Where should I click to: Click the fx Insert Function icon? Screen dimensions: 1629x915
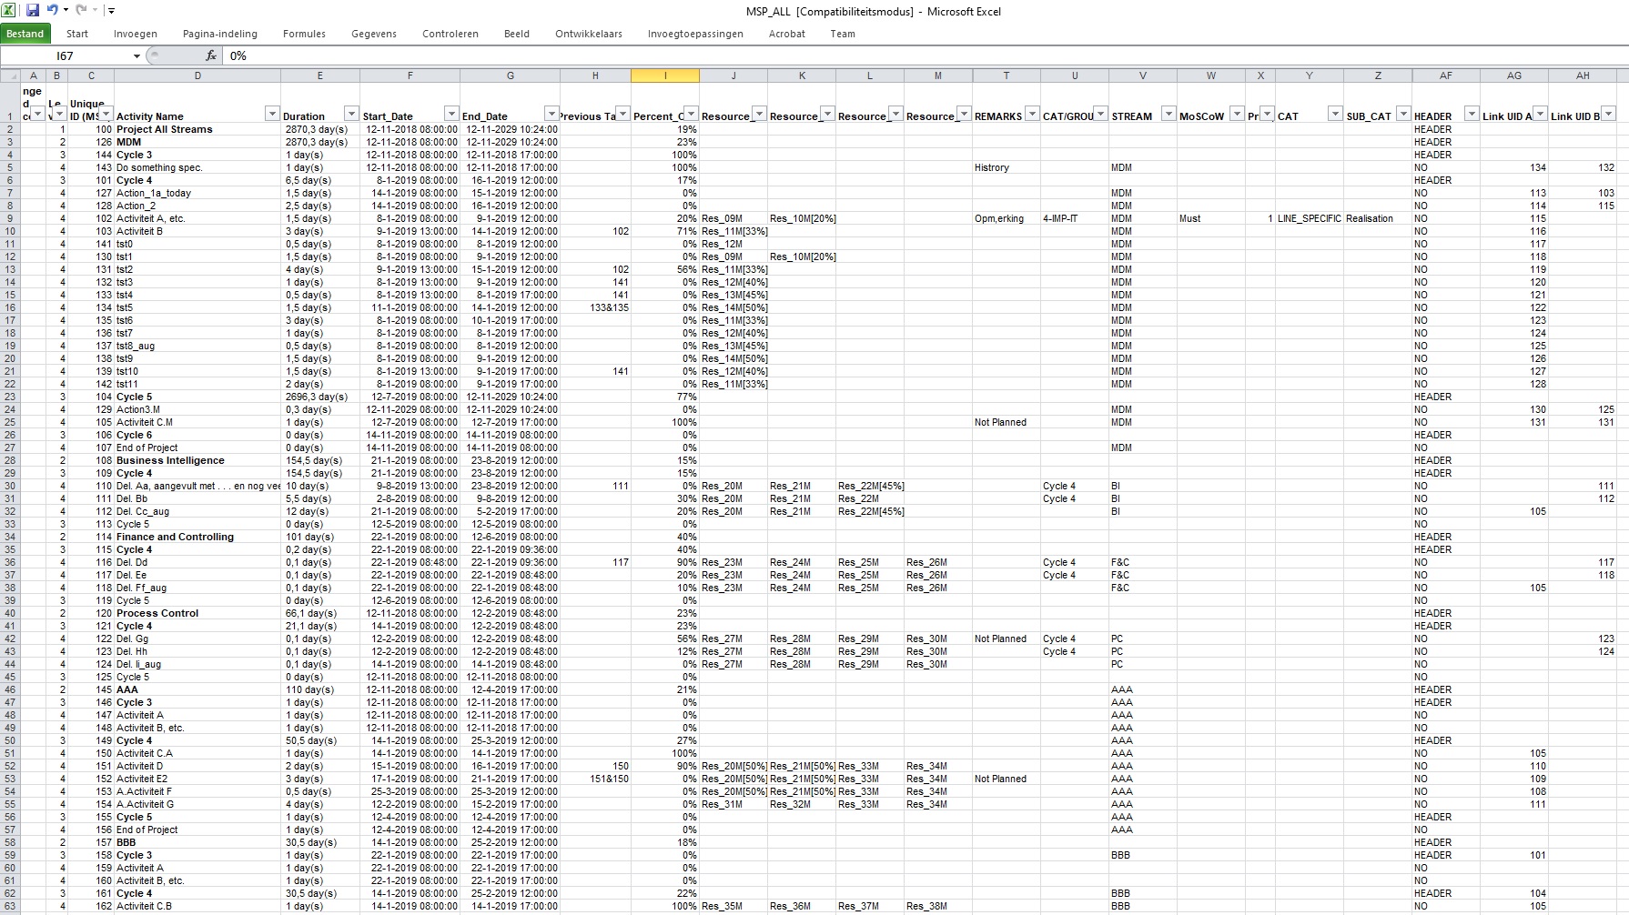click(x=211, y=55)
